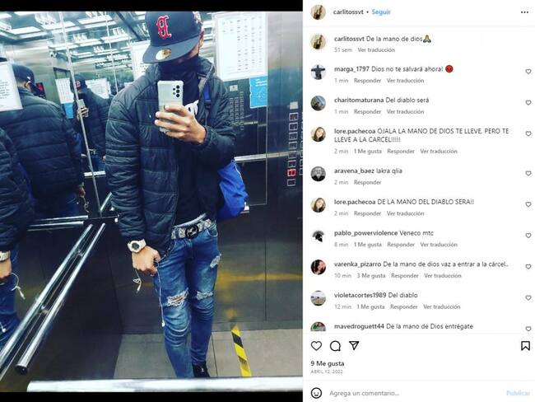Like charitomaturana's comment
The image size is (535, 402).
528,103
